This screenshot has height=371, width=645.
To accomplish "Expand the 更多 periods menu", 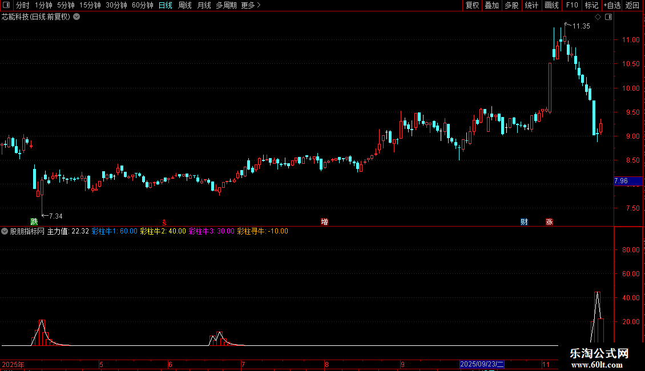I will coord(251,5).
